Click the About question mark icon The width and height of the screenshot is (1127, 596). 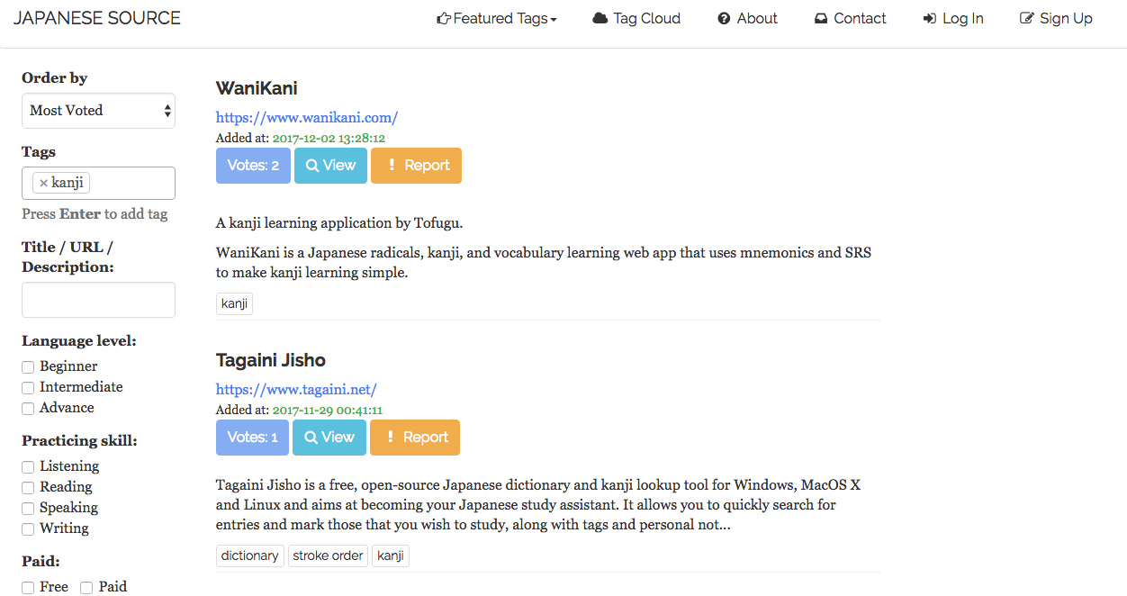[724, 19]
